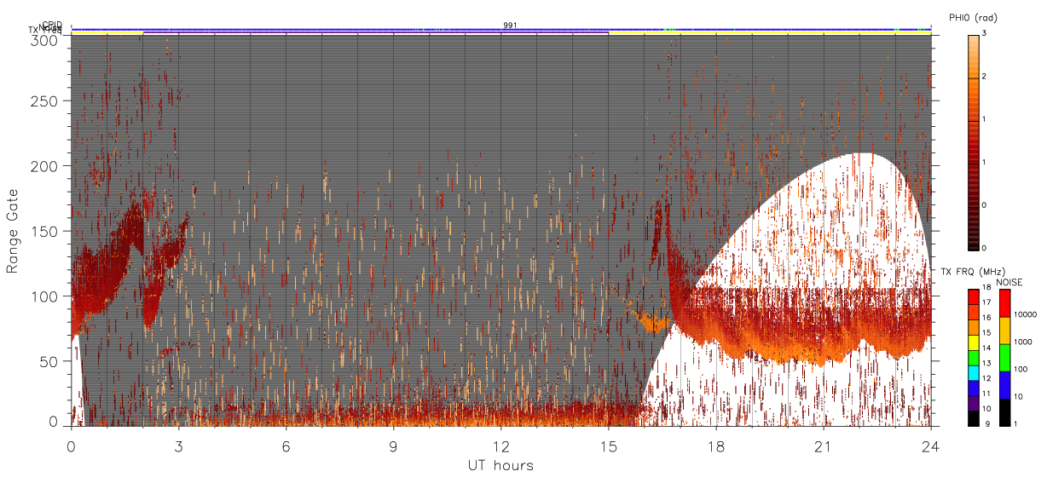The height and width of the screenshot is (483, 1047).
Task: Click the 10000 label on the NOISE legend
Action: point(1025,314)
